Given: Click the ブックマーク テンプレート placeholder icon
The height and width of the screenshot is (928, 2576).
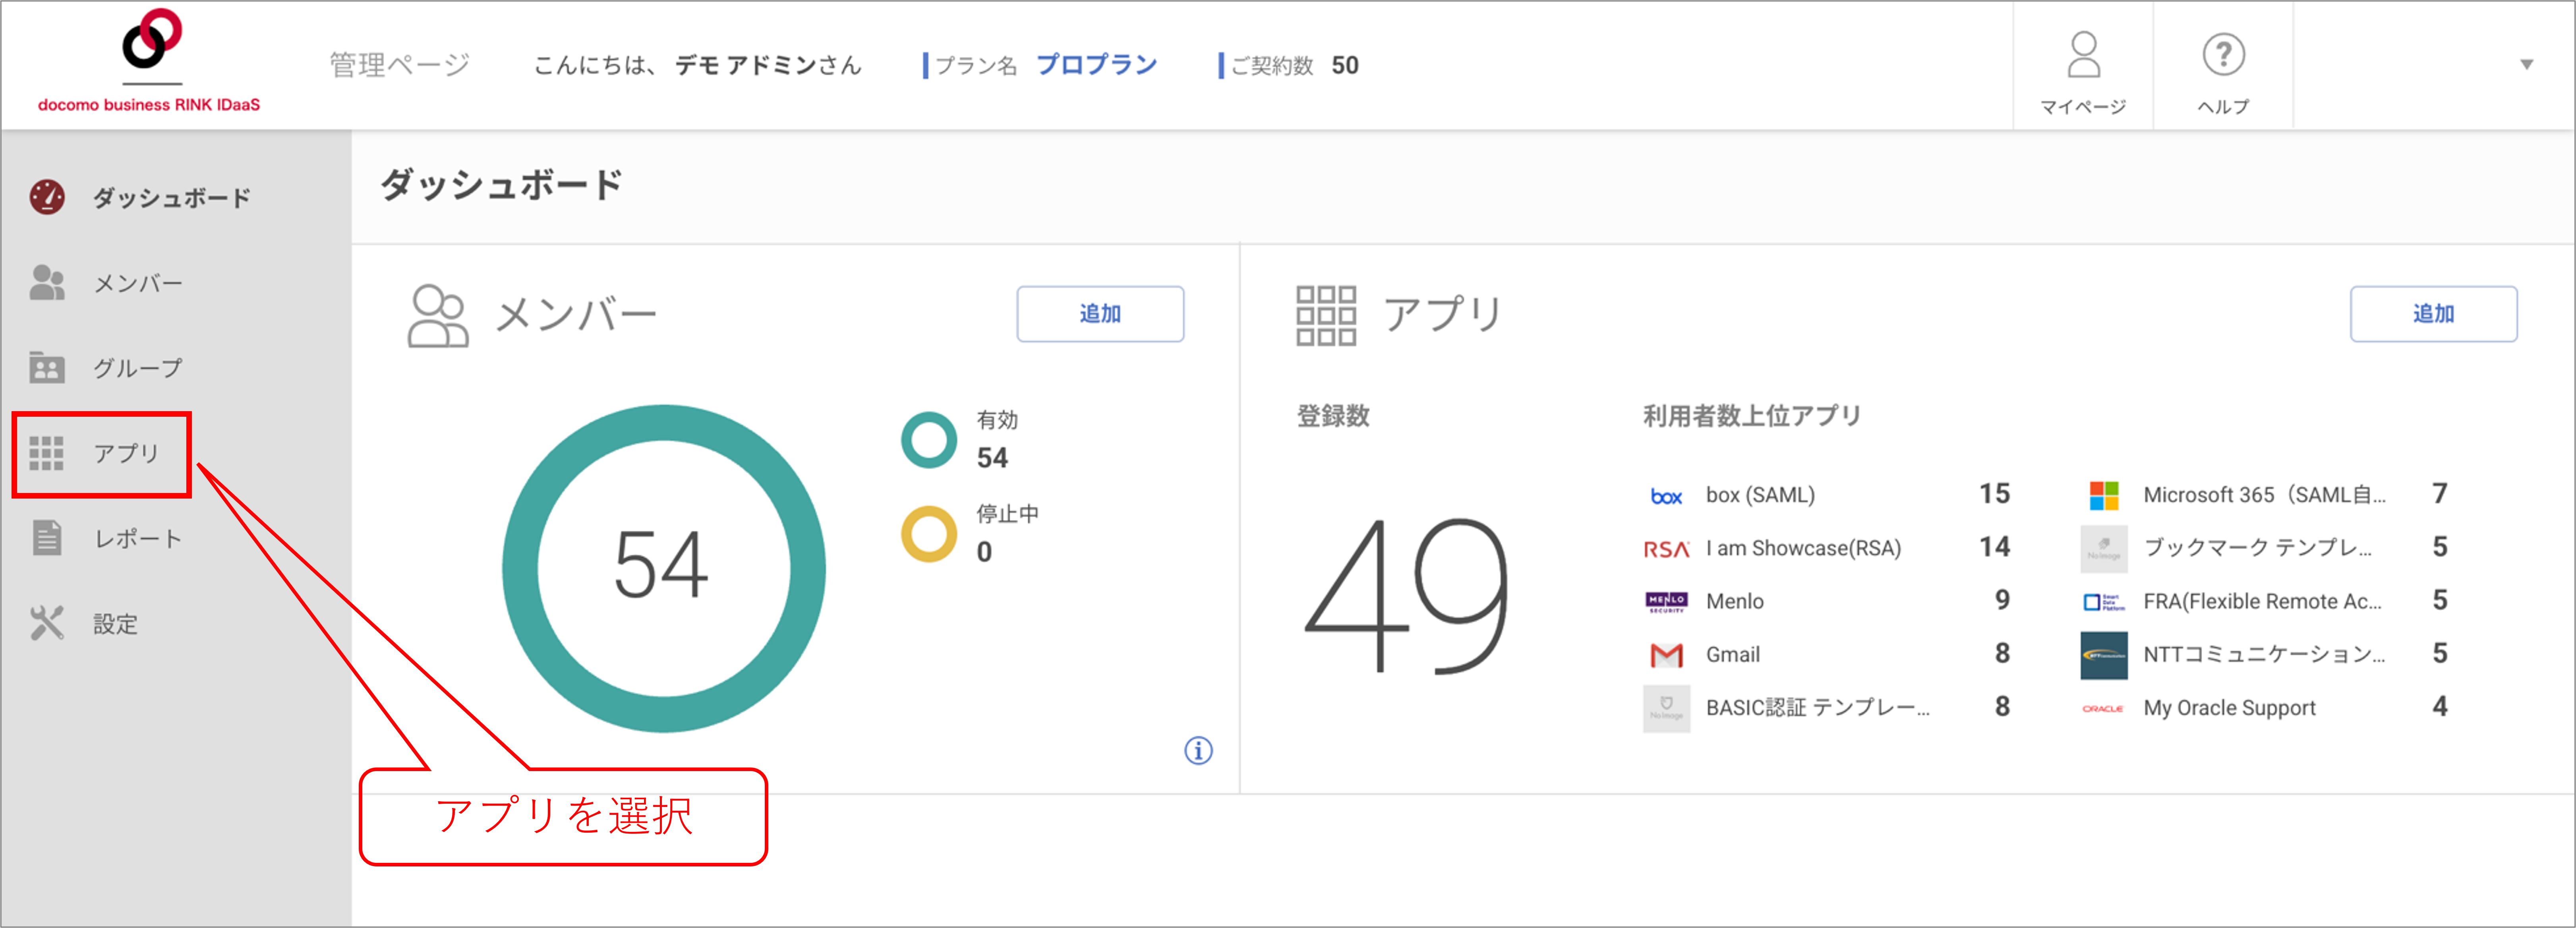Looking at the screenshot, I should pyautogui.click(x=2104, y=549).
